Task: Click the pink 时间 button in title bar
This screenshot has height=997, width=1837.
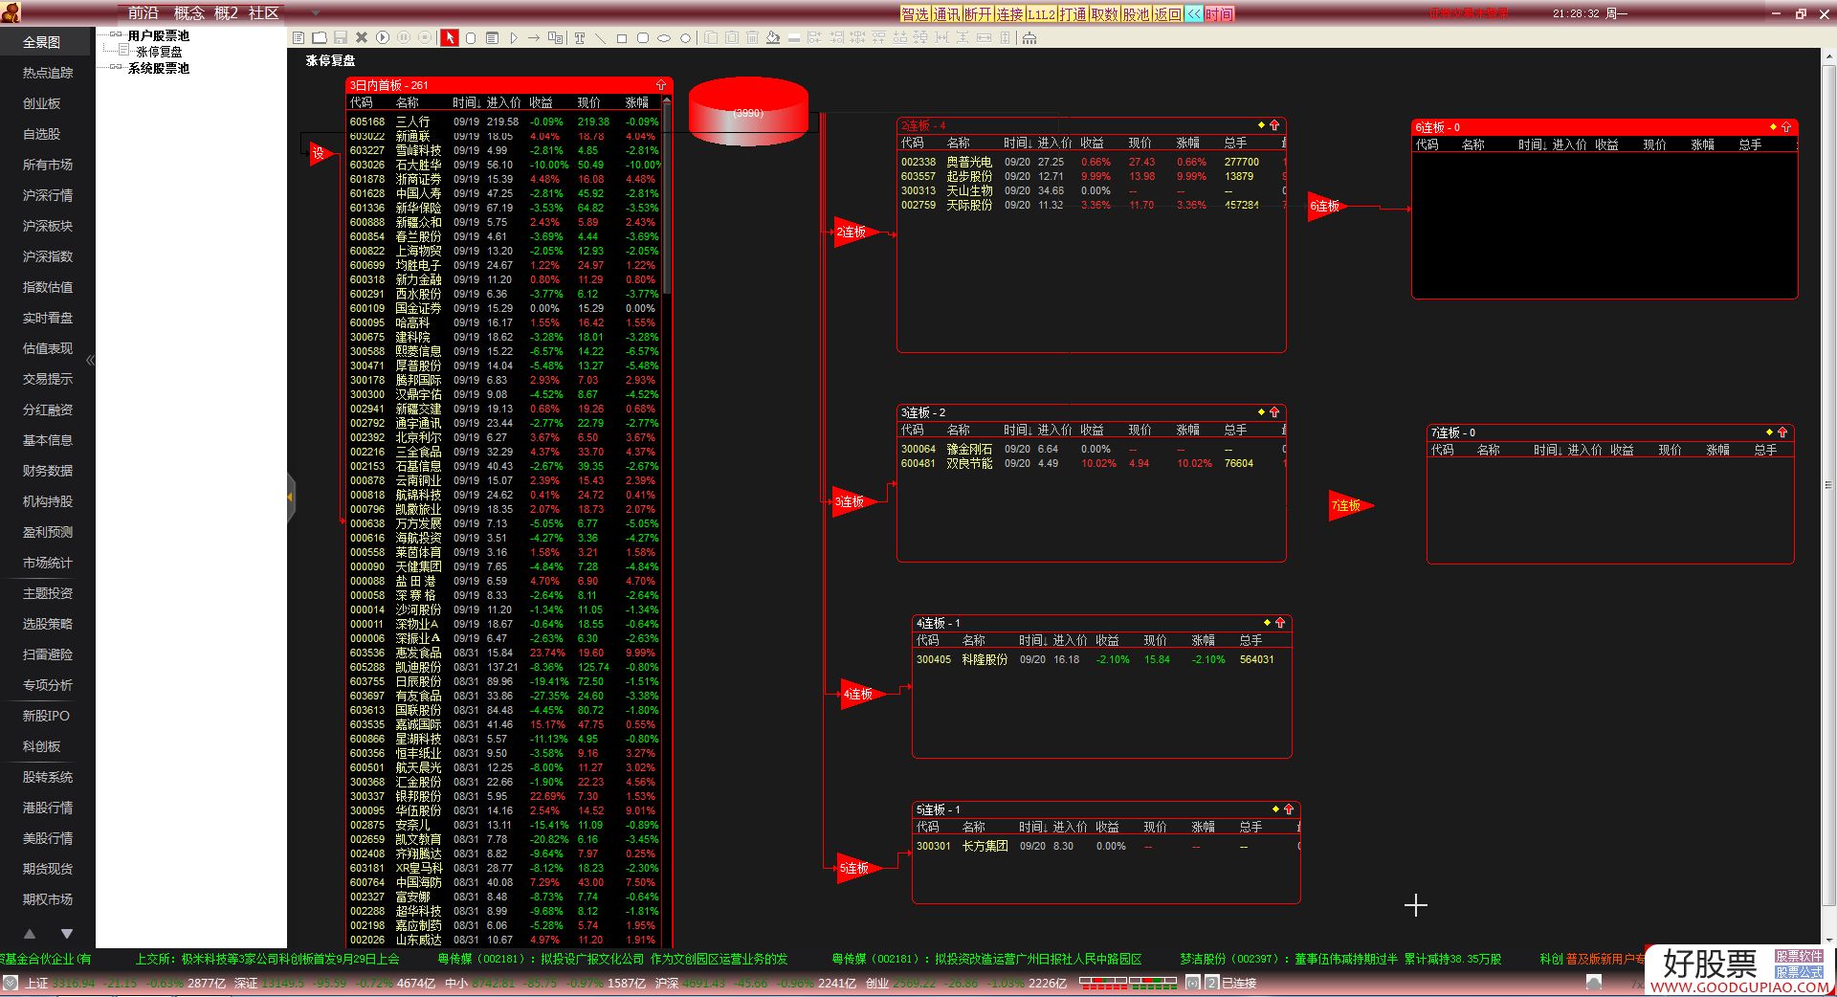Action: pyautogui.click(x=1219, y=13)
